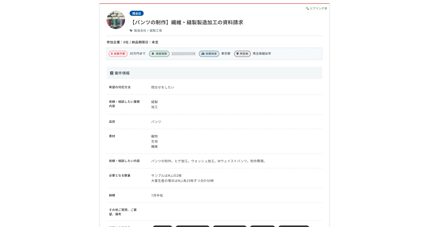Click the その他ご質問、ご要望、備考 label

[x=123, y=212]
